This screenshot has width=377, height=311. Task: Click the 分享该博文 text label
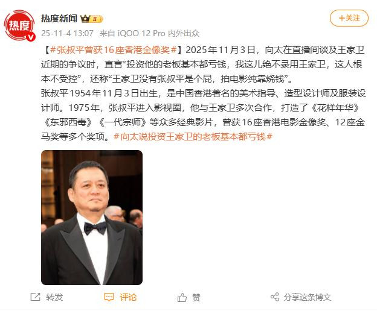pos(308,297)
